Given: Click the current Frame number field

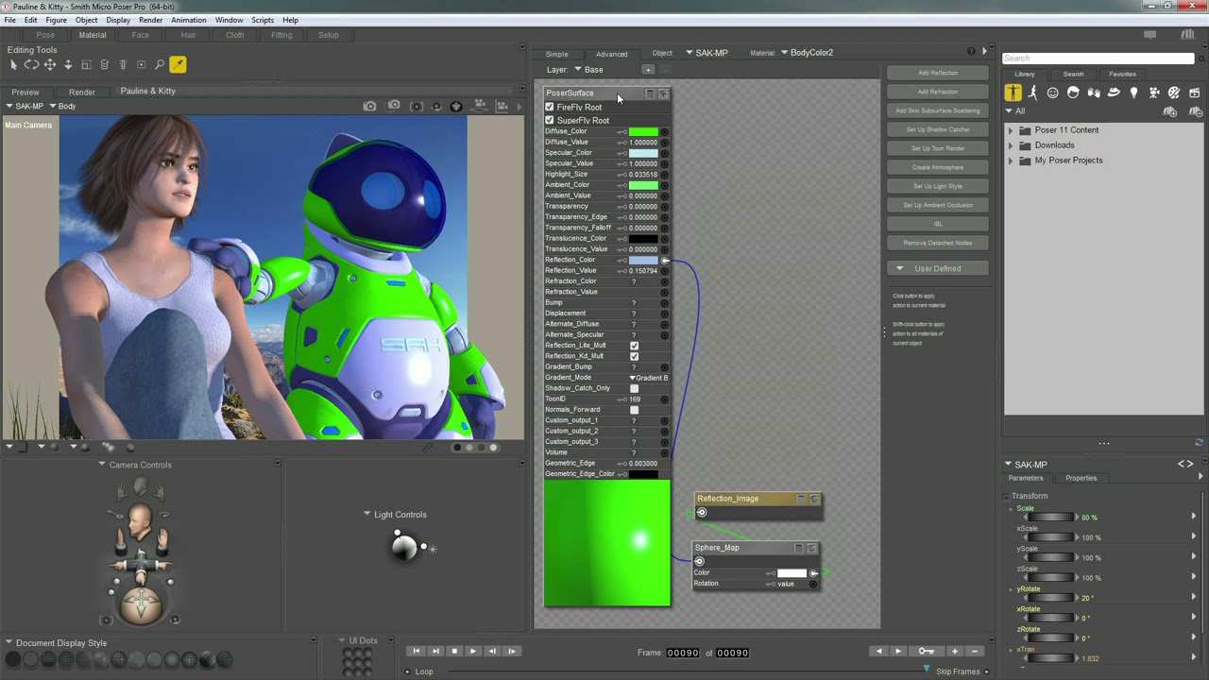Looking at the screenshot, I should point(683,653).
